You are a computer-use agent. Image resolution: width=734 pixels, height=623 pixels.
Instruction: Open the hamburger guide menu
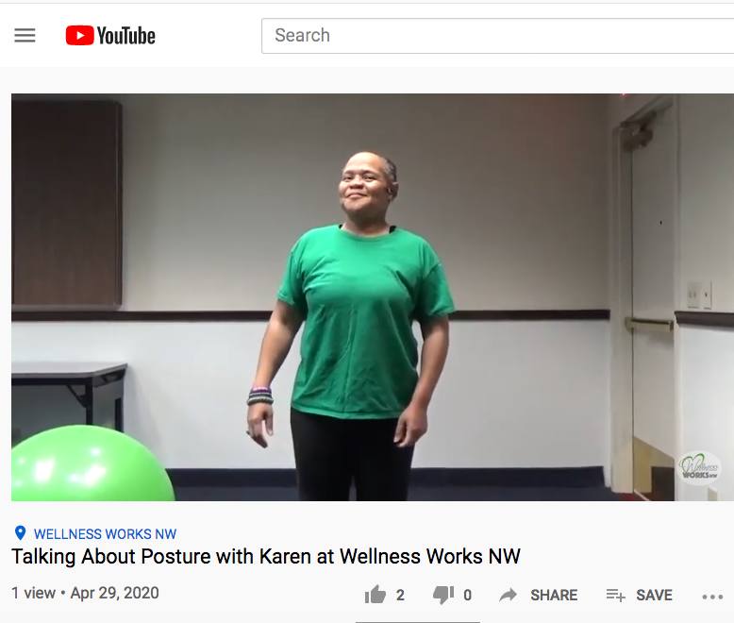pyautogui.click(x=25, y=36)
